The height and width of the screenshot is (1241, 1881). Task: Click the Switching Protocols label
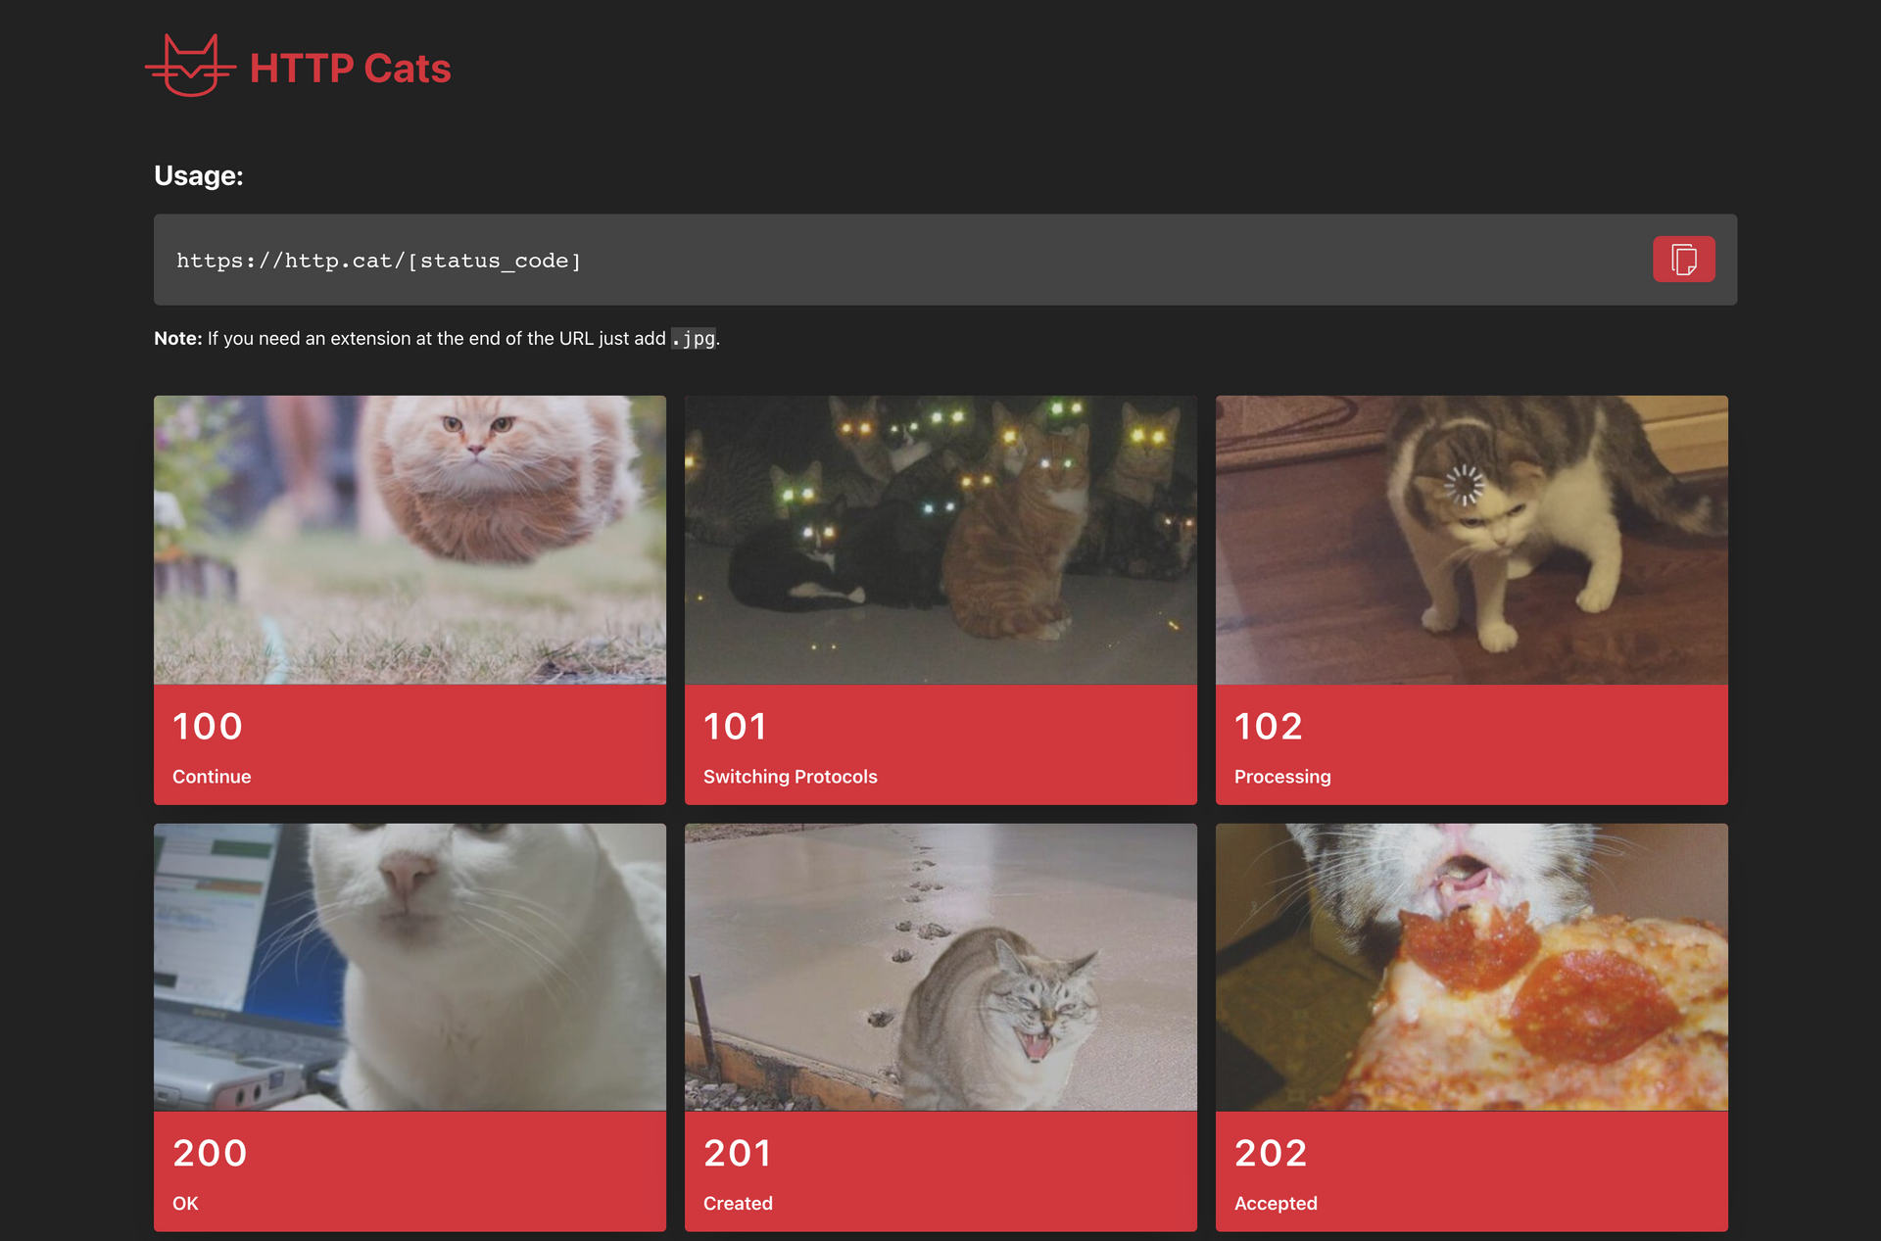pos(790,777)
